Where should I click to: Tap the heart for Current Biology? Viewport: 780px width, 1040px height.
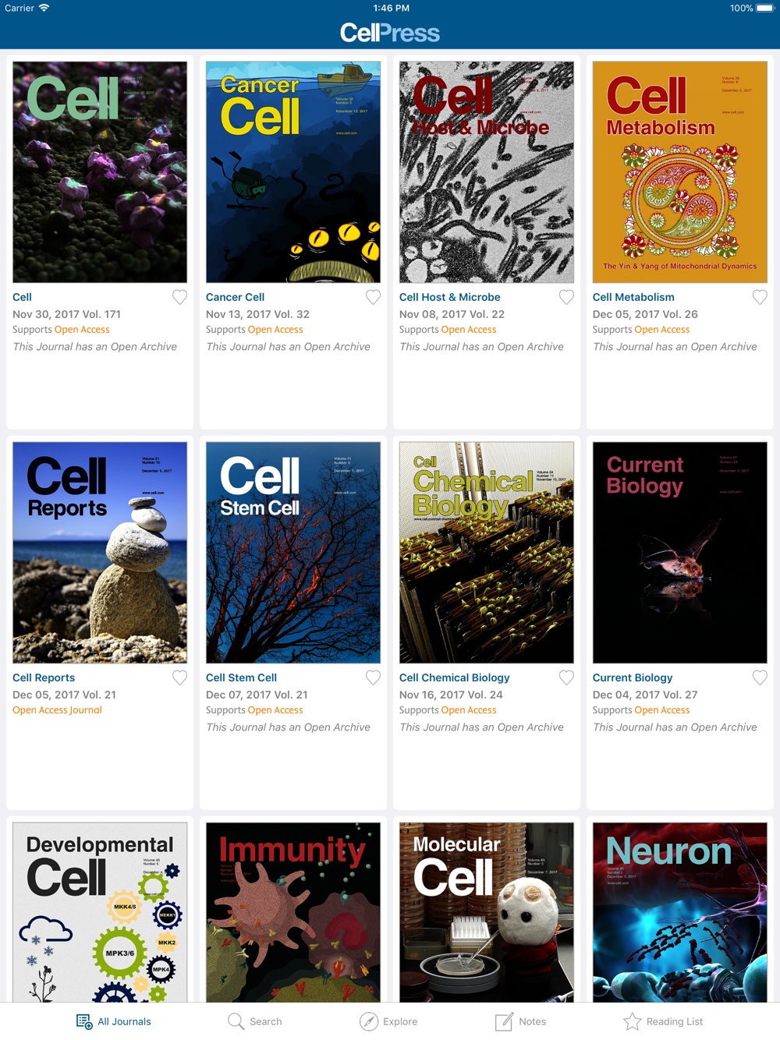pyautogui.click(x=760, y=677)
